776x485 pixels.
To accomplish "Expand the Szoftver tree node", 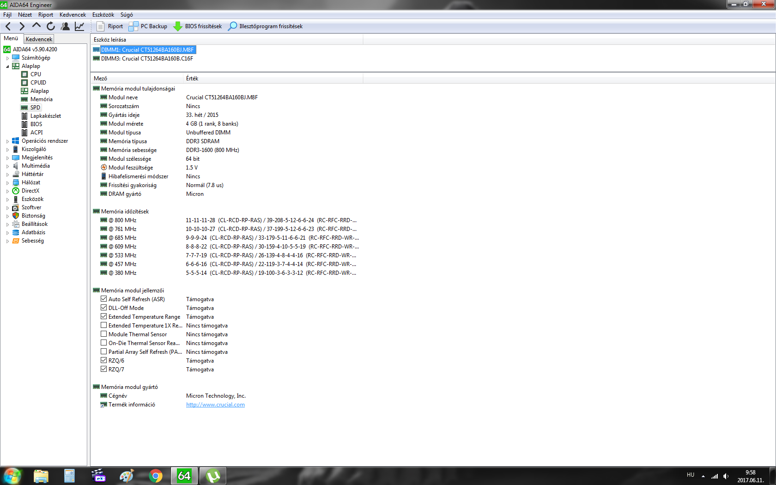I will (x=7, y=207).
